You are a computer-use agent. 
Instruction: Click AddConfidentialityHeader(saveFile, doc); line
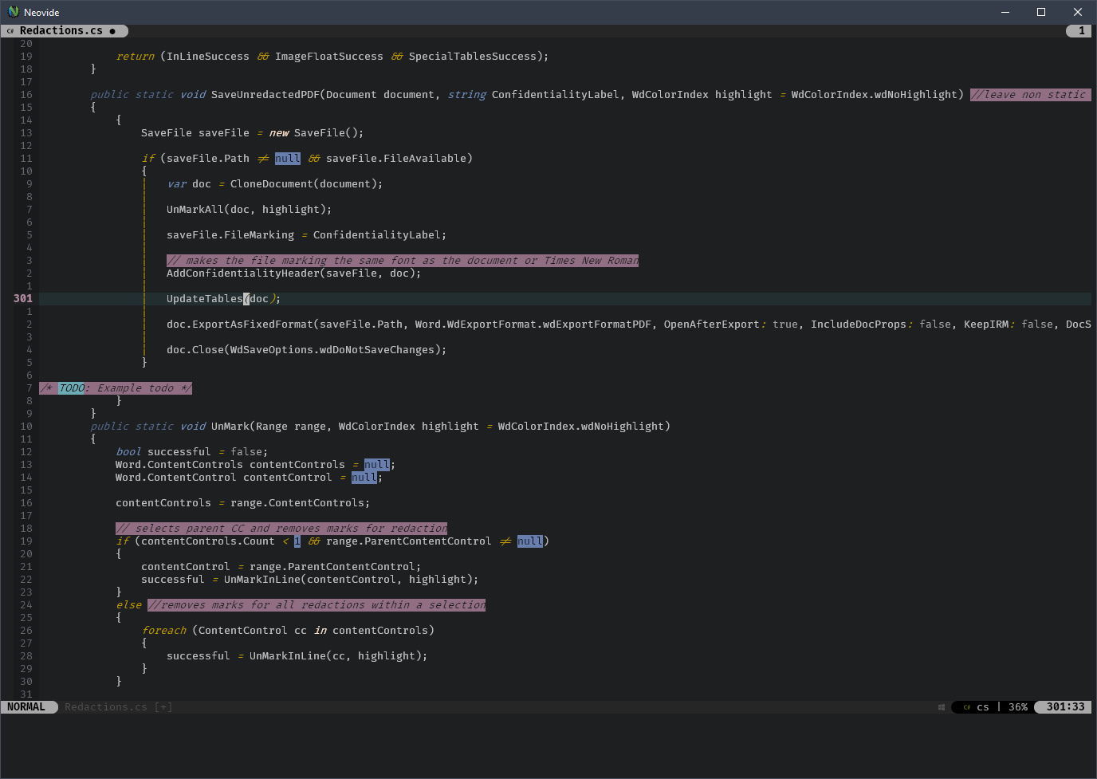coord(293,273)
